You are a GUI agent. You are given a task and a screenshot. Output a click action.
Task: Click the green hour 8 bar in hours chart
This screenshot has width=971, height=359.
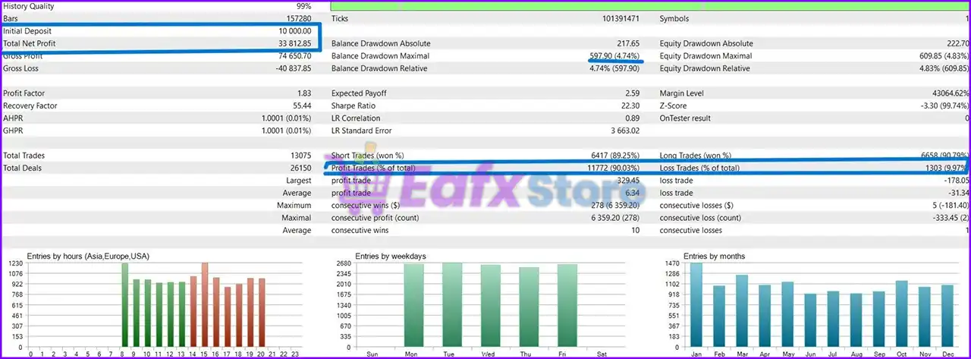point(125,304)
